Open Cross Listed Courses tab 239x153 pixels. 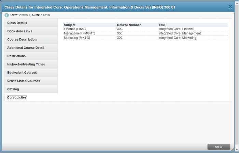point(24,81)
